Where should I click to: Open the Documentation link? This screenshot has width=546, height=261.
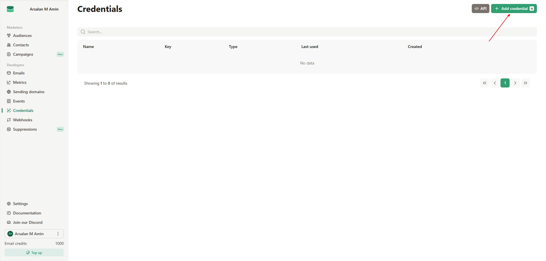click(x=27, y=213)
